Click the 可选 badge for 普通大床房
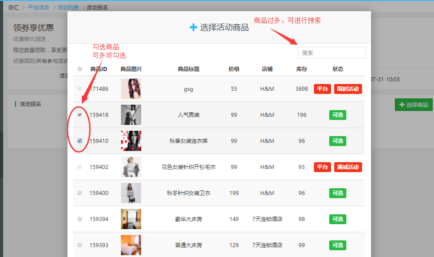The image size is (434, 257). (x=337, y=245)
